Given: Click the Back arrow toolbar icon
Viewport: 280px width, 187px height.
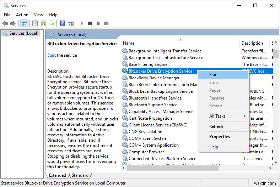Looking at the screenshot, I should pos(5,23).
